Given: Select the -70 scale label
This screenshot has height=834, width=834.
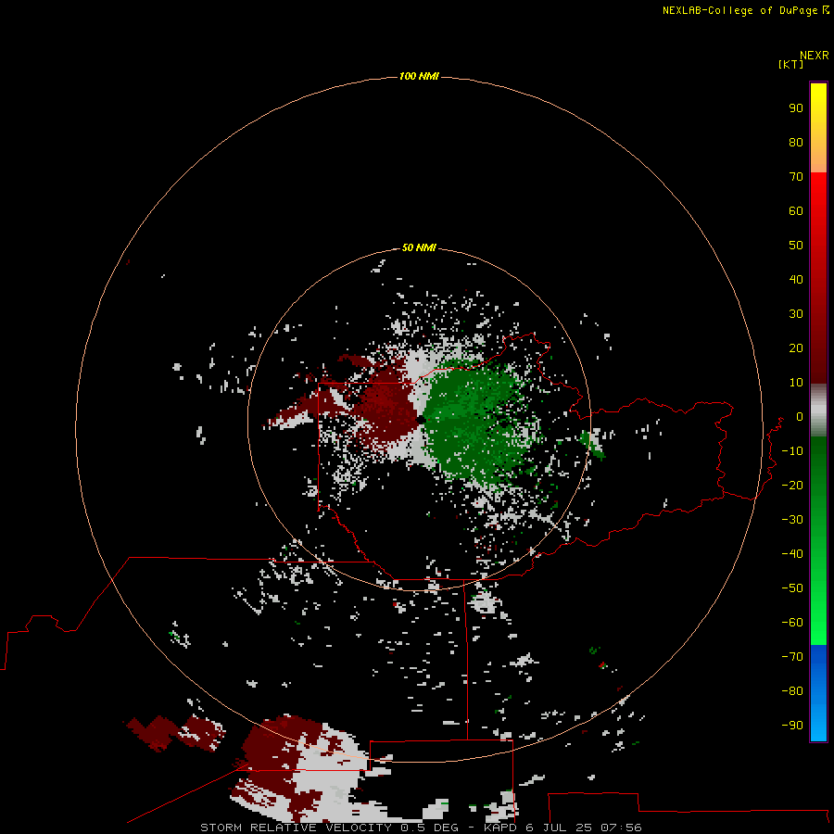Looking at the screenshot, I should (x=792, y=657).
